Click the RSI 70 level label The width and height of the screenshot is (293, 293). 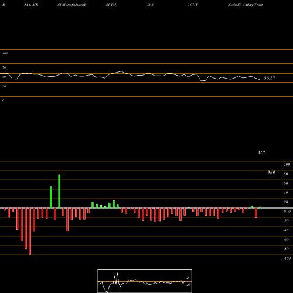(4, 67)
